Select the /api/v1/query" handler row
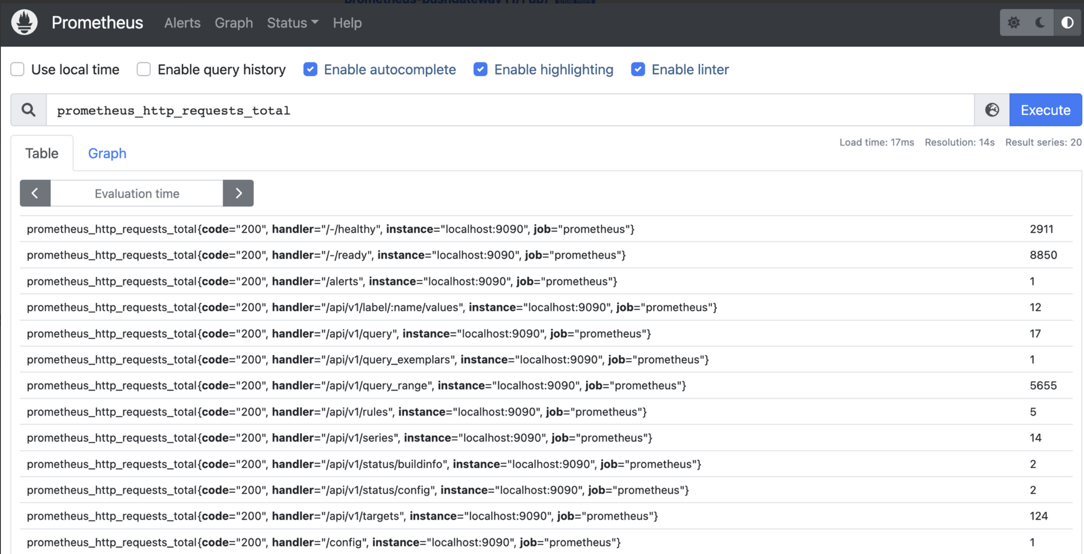This screenshot has height=554, width=1084. 546,334
